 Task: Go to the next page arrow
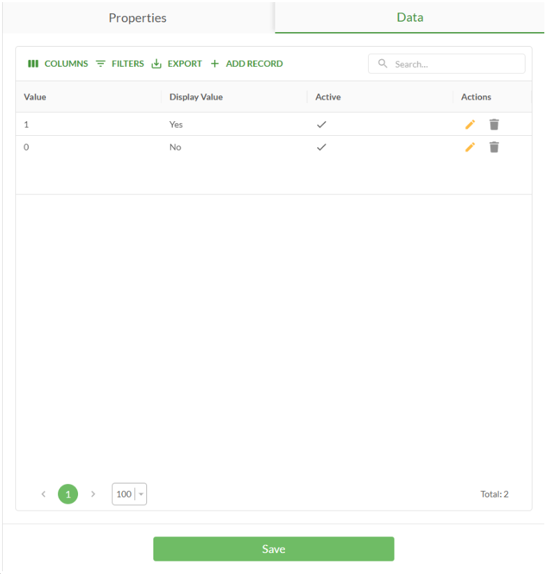(x=93, y=494)
